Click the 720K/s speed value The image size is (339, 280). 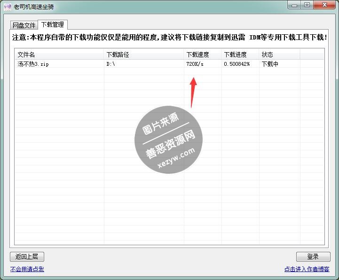195,64
